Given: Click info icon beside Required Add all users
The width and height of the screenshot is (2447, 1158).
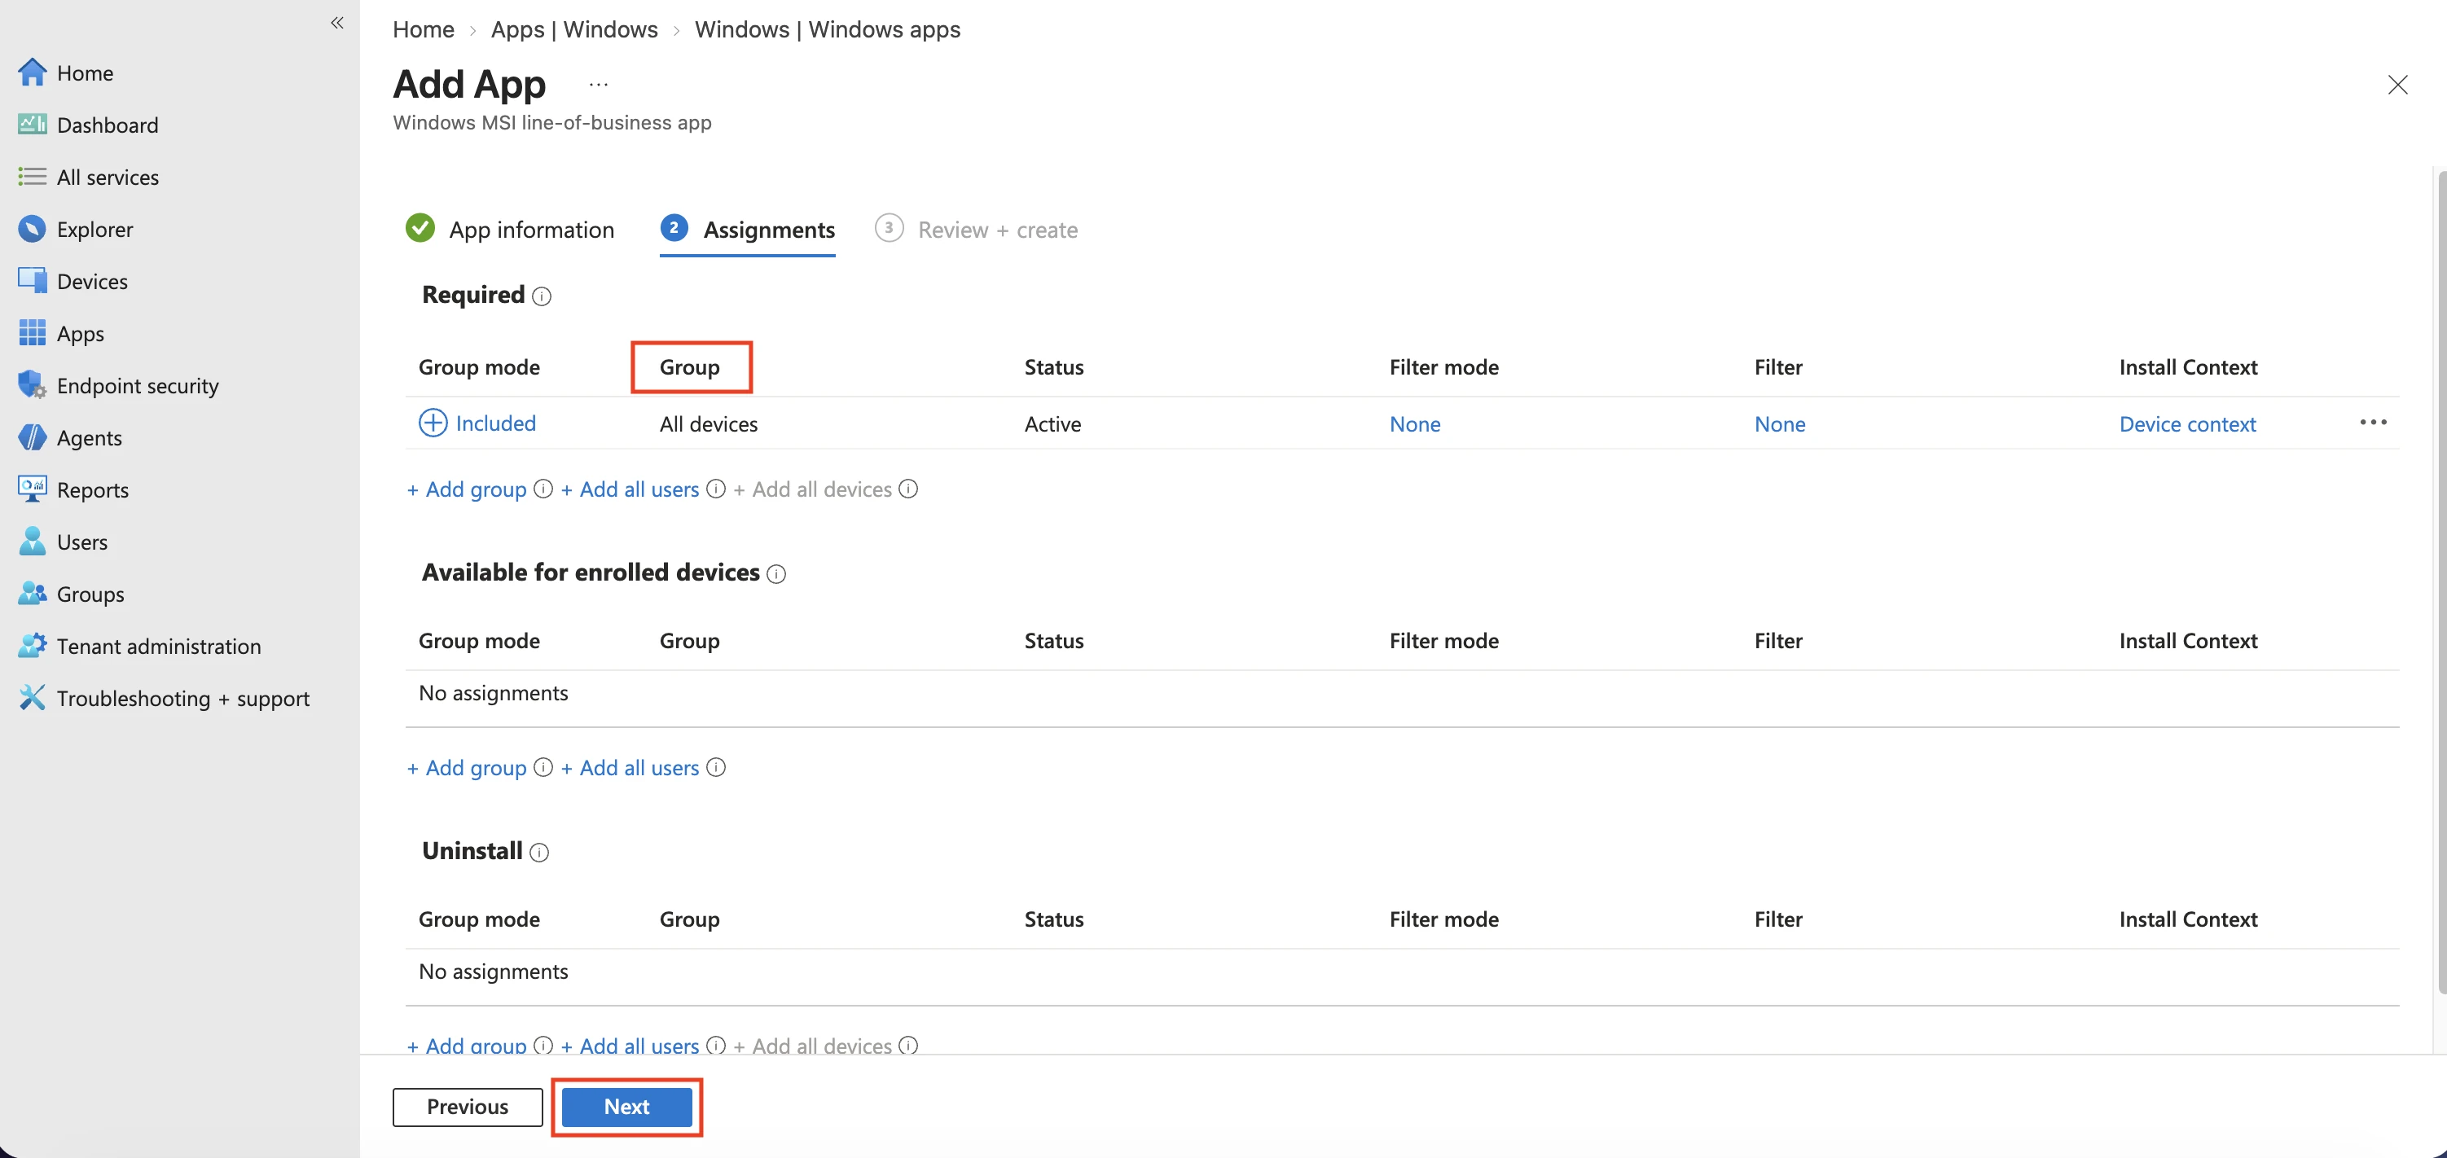Looking at the screenshot, I should click(716, 489).
